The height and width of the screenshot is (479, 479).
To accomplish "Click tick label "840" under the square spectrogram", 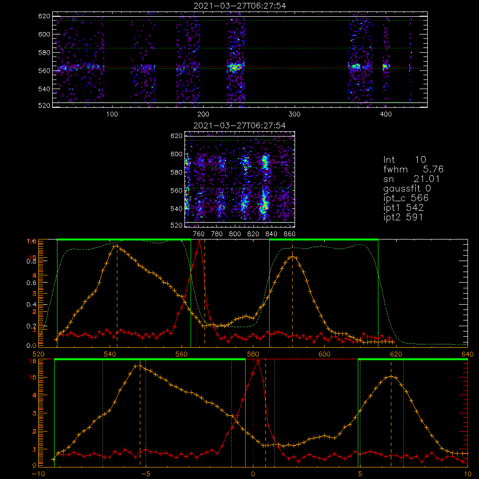I will coord(271,234).
